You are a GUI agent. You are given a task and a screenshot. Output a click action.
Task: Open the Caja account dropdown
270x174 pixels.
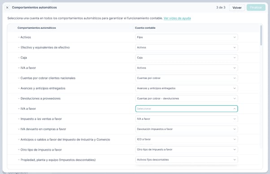click(187, 58)
